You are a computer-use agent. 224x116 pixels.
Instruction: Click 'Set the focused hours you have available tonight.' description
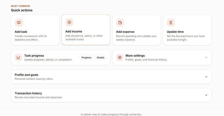(186, 38)
